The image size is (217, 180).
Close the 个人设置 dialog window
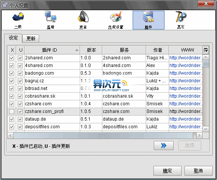(206, 3)
